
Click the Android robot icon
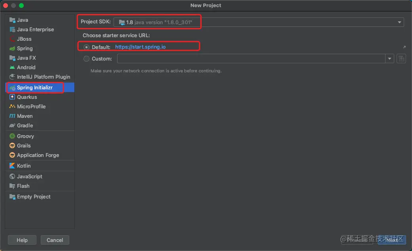coord(12,68)
